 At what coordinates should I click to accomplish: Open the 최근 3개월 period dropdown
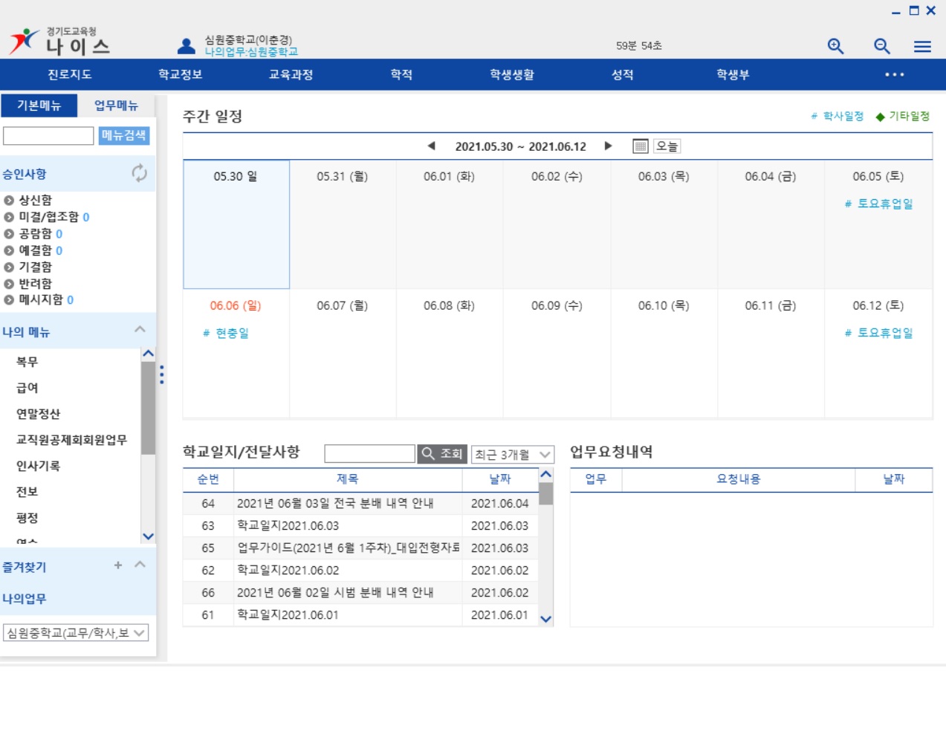click(x=513, y=454)
